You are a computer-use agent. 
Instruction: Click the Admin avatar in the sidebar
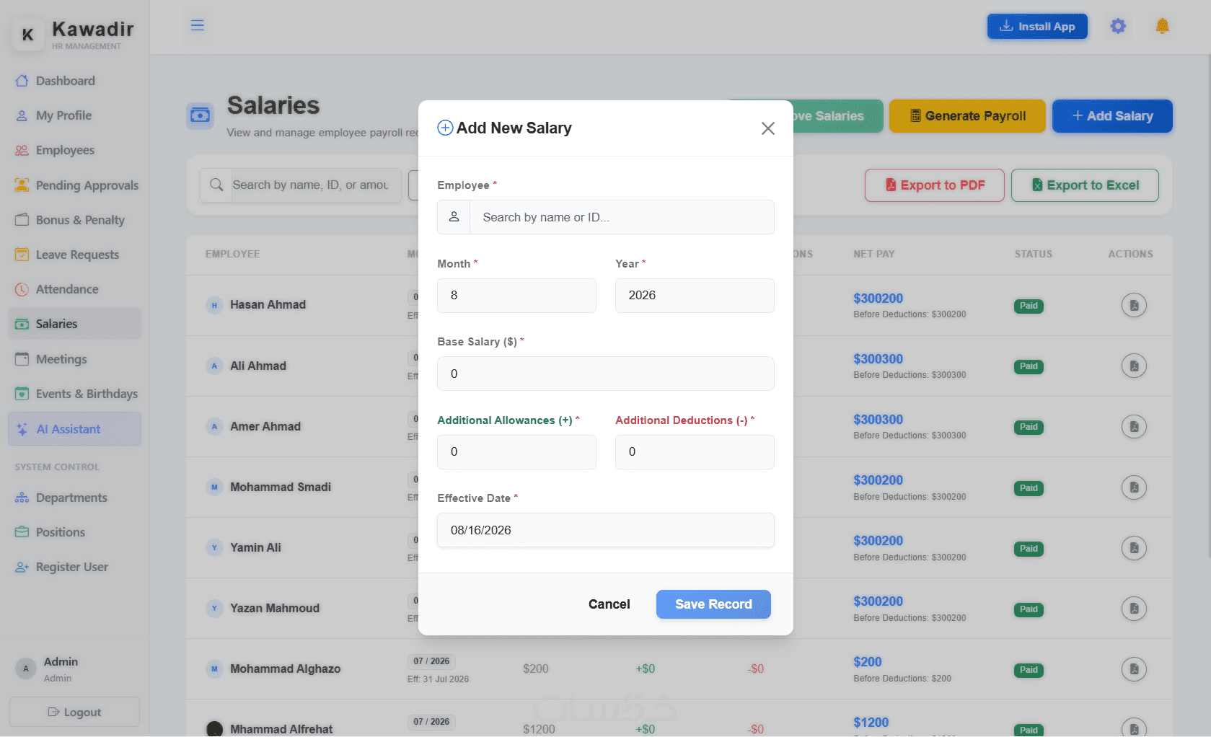click(x=26, y=668)
